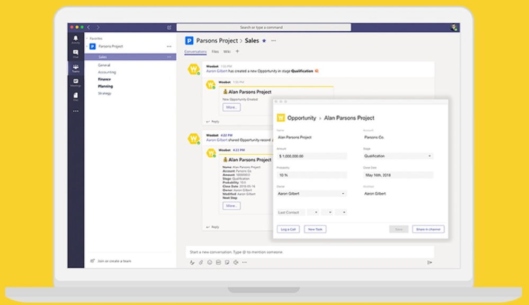The height and width of the screenshot is (305, 529).
Task: Click the Amount field $ 1,000,000.00
Action: [311, 156]
